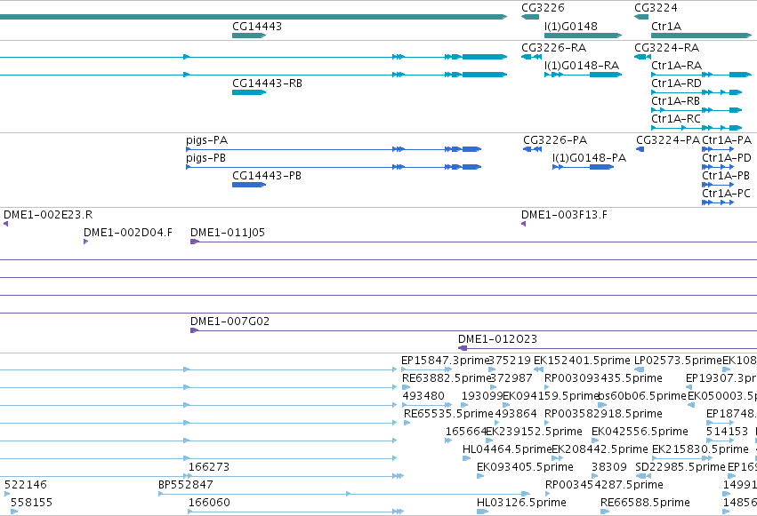
Task: Click the Ctr1A-RD transcript label
Action: click(x=676, y=83)
